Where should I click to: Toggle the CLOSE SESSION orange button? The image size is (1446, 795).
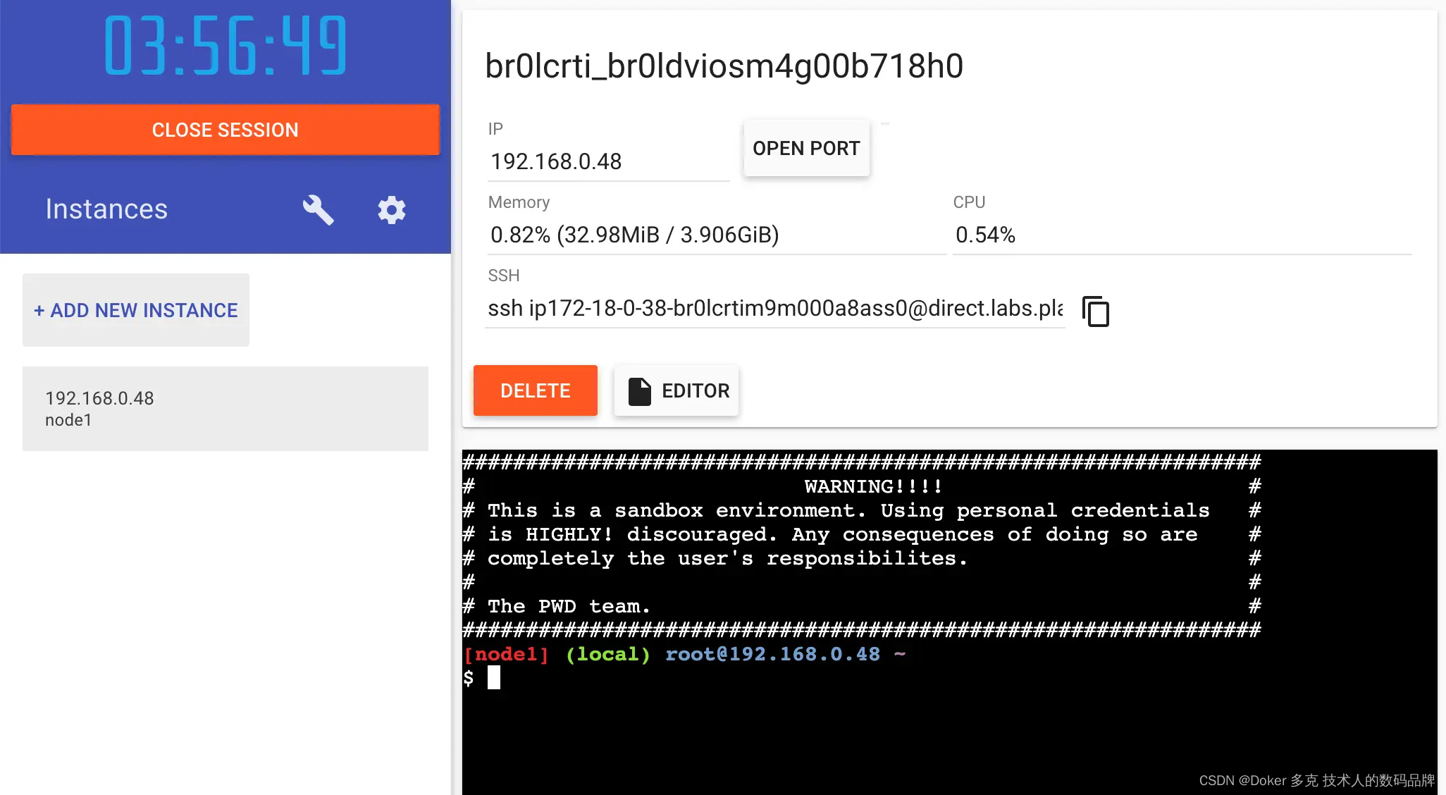225,129
